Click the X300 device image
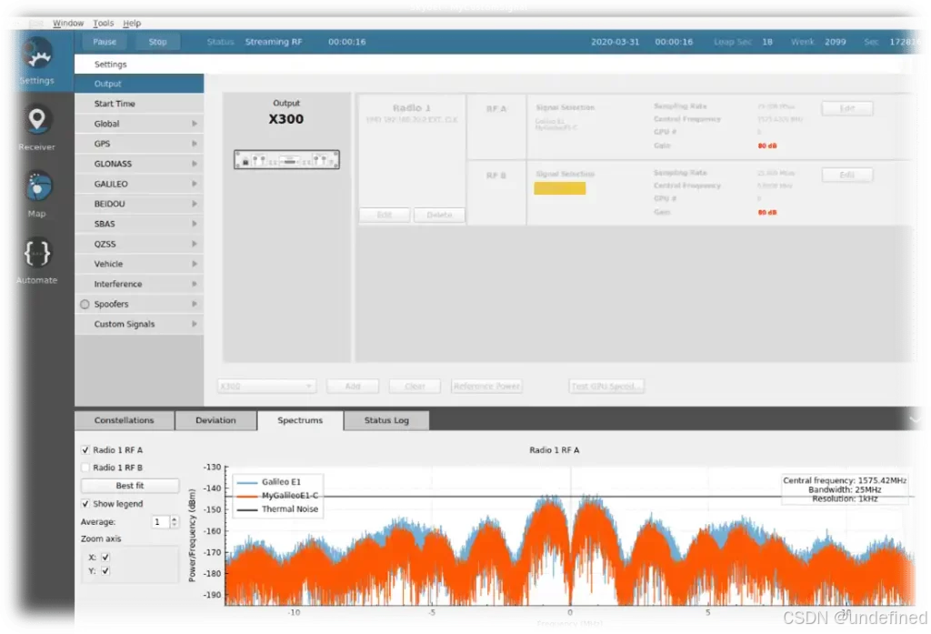 286,160
